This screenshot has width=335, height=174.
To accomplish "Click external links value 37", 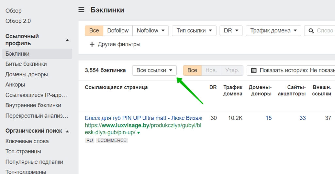I will click(328, 118).
